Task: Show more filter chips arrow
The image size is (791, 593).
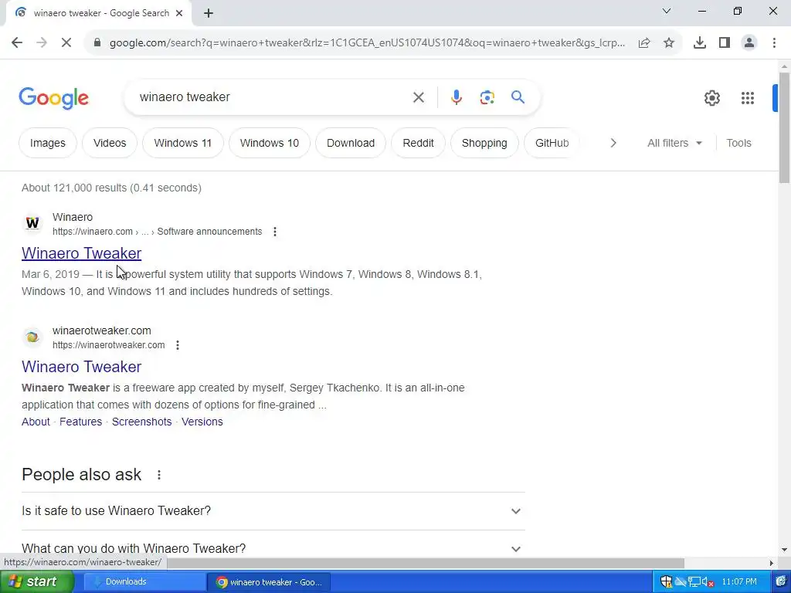Action: coord(613,143)
